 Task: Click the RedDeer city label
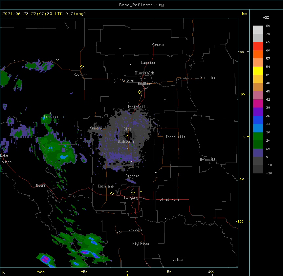(x=144, y=84)
